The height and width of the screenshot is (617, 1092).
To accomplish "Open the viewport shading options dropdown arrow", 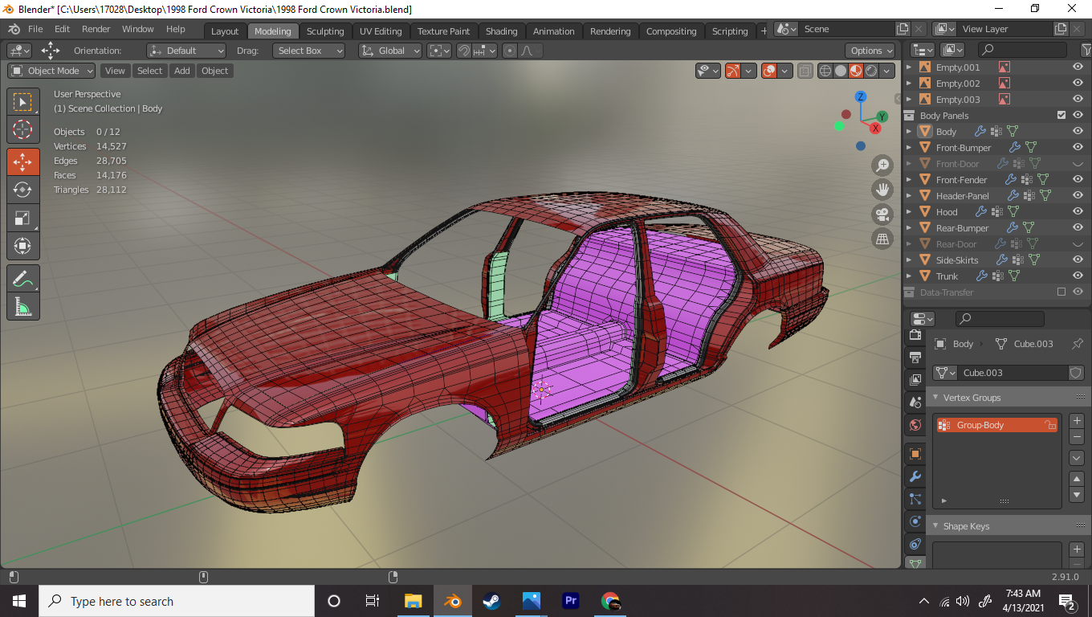I will 887,71.
